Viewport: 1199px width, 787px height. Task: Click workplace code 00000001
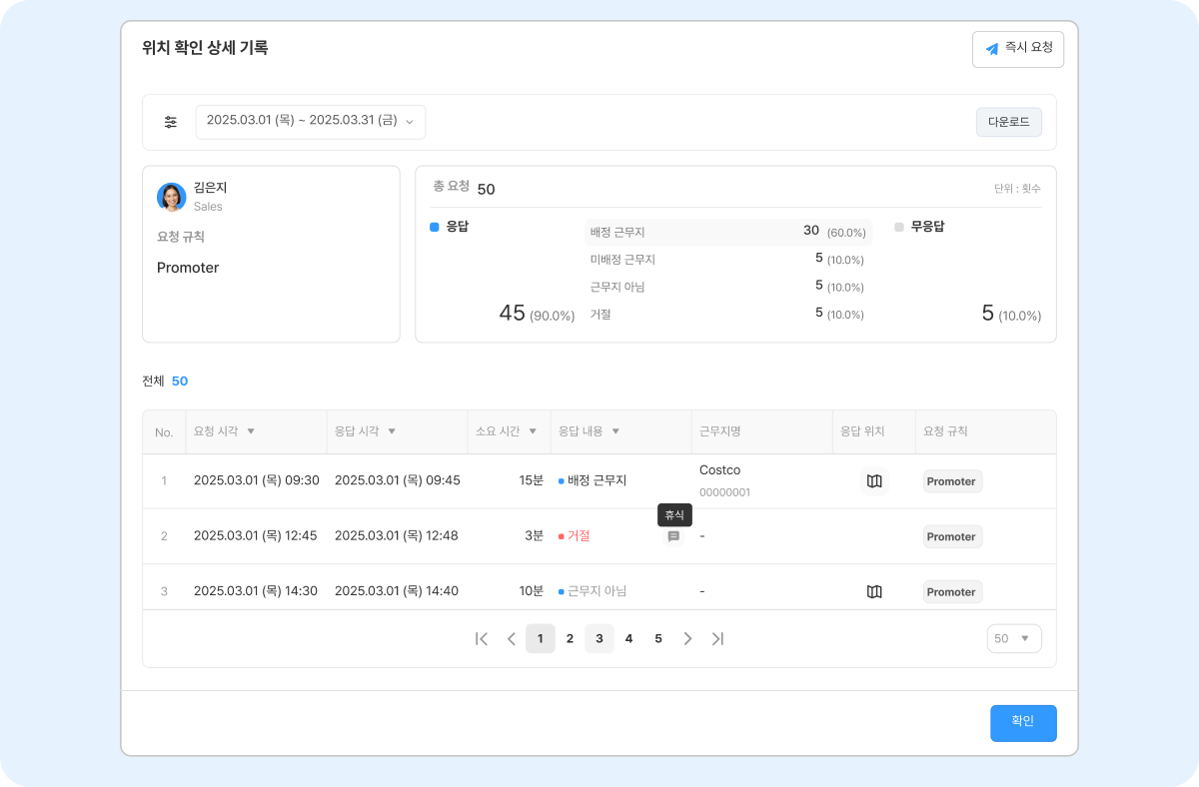[725, 492]
